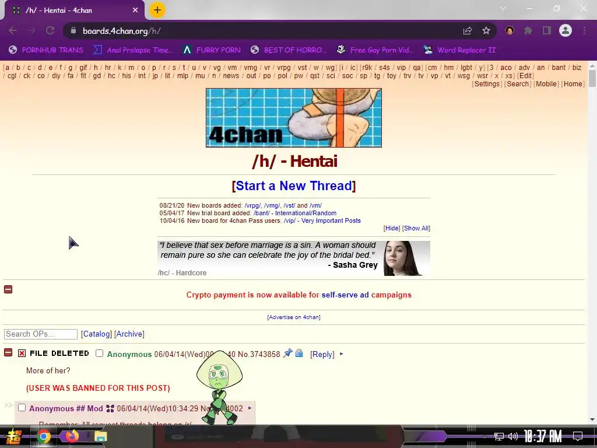Open the /vip/ - Very Important Posts link
Image resolution: width=597 pixels, height=448 pixels.
click(322, 220)
